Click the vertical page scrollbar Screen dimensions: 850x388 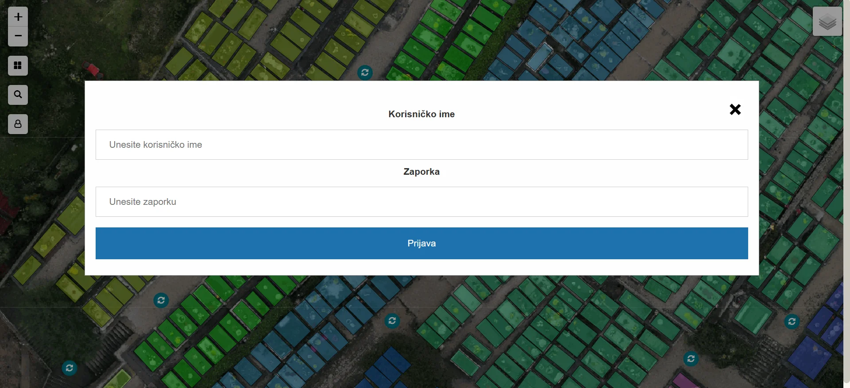pyautogui.click(x=846, y=194)
